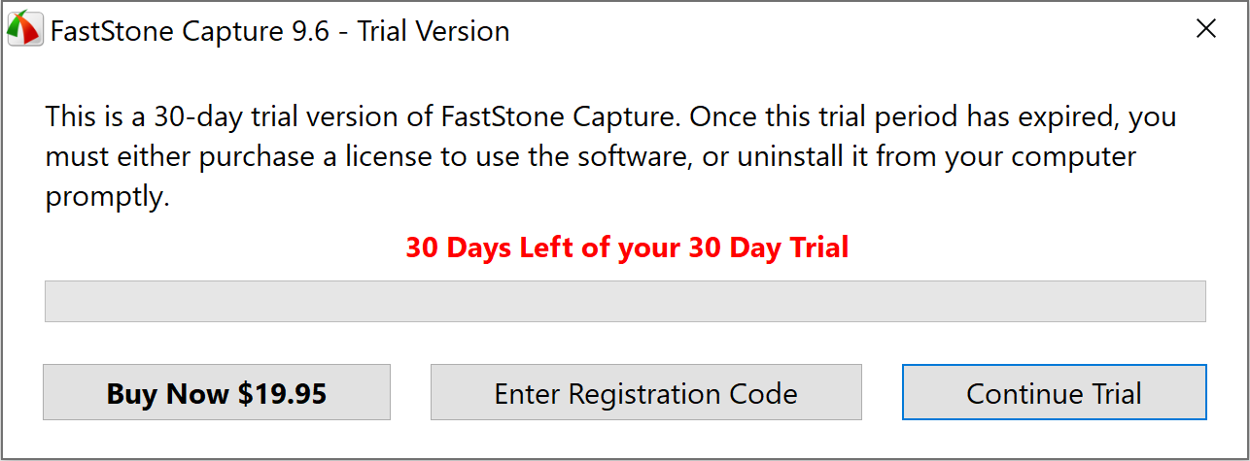Click the empty gray trial usage bar
This screenshot has height=461, width=1250.
[625, 301]
